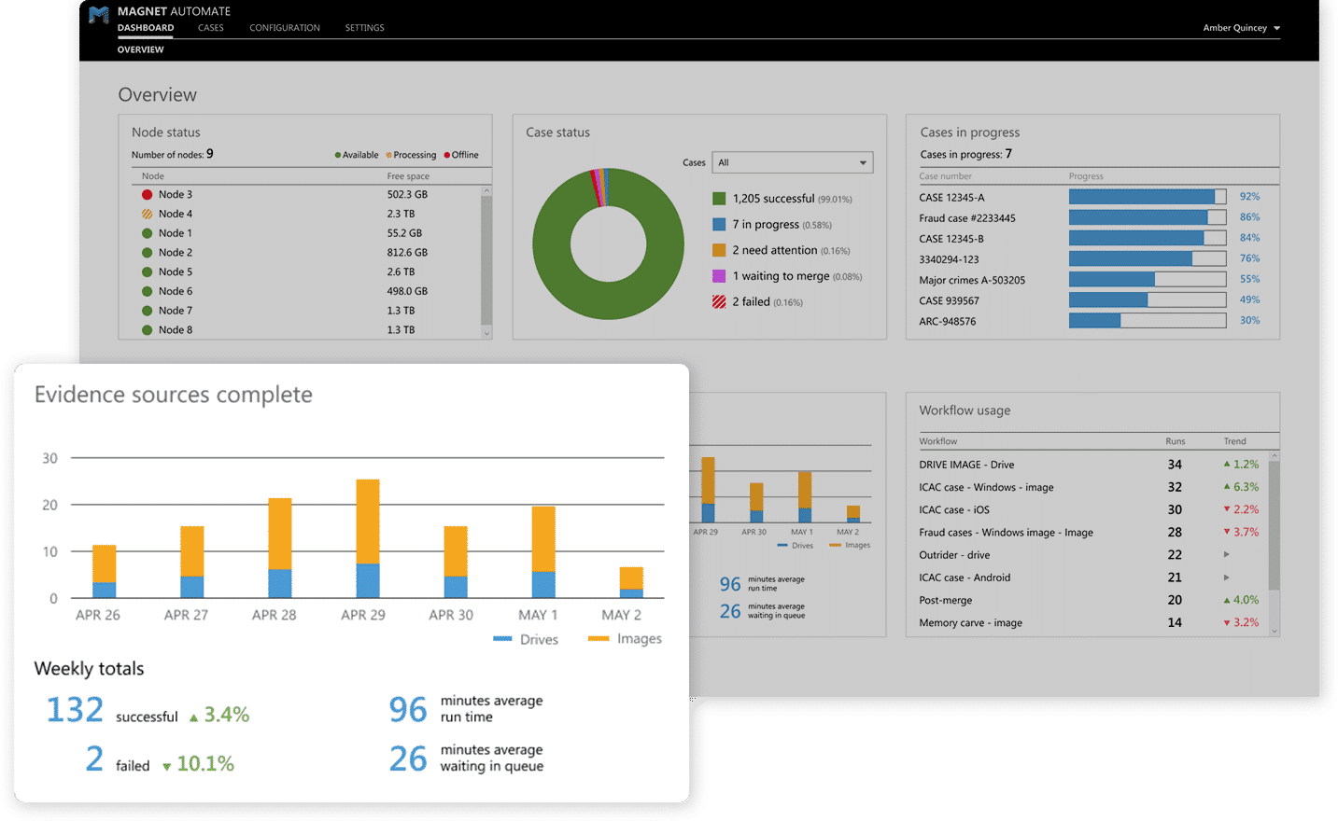Click the progress bar for Major crimes A-503205

coord(1147,279)
